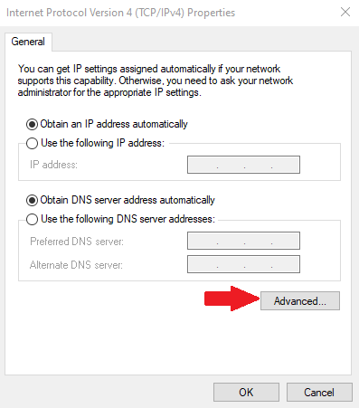Click the network administrator description paragraph
Image resolution: width=359 pixels, height=408 pixels.
[156, 81]
